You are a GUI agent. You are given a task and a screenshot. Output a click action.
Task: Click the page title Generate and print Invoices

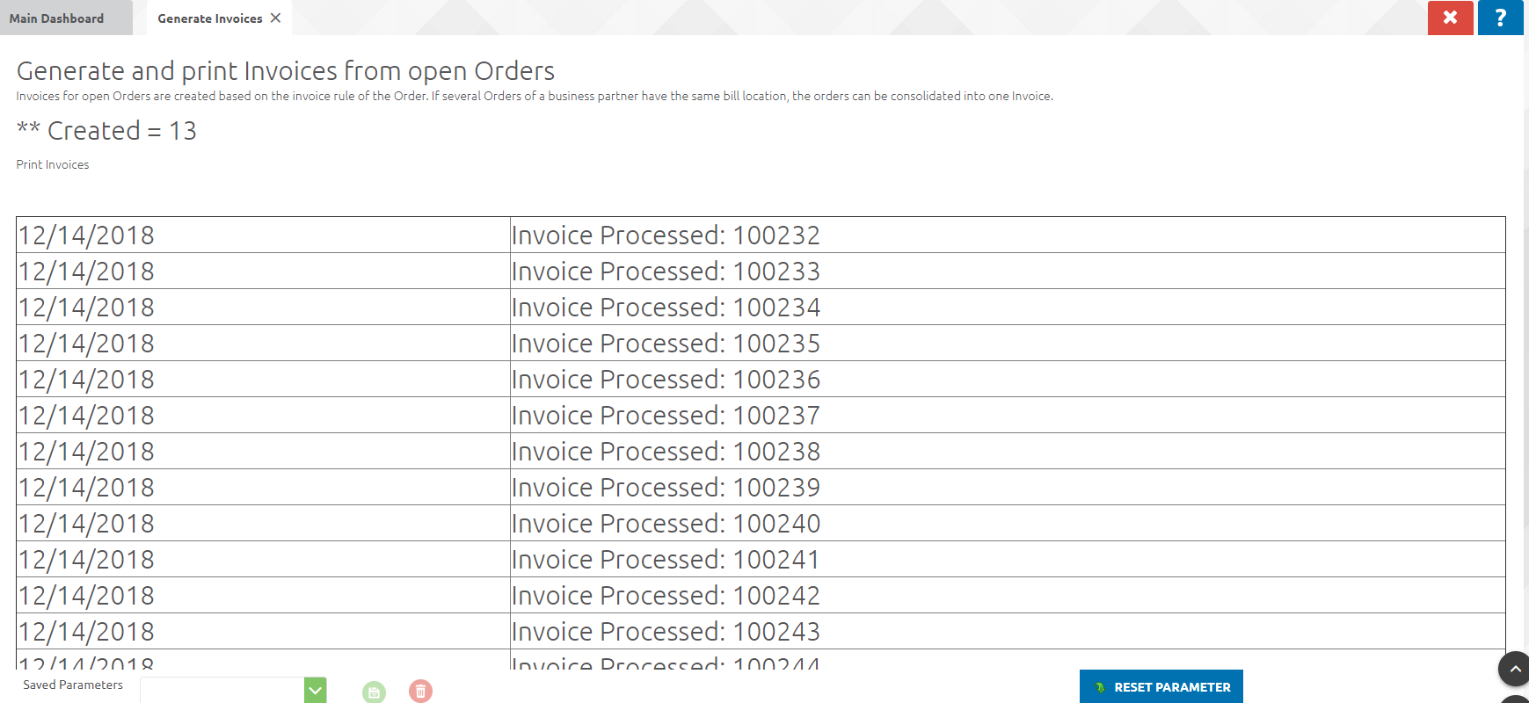point(285,70)
